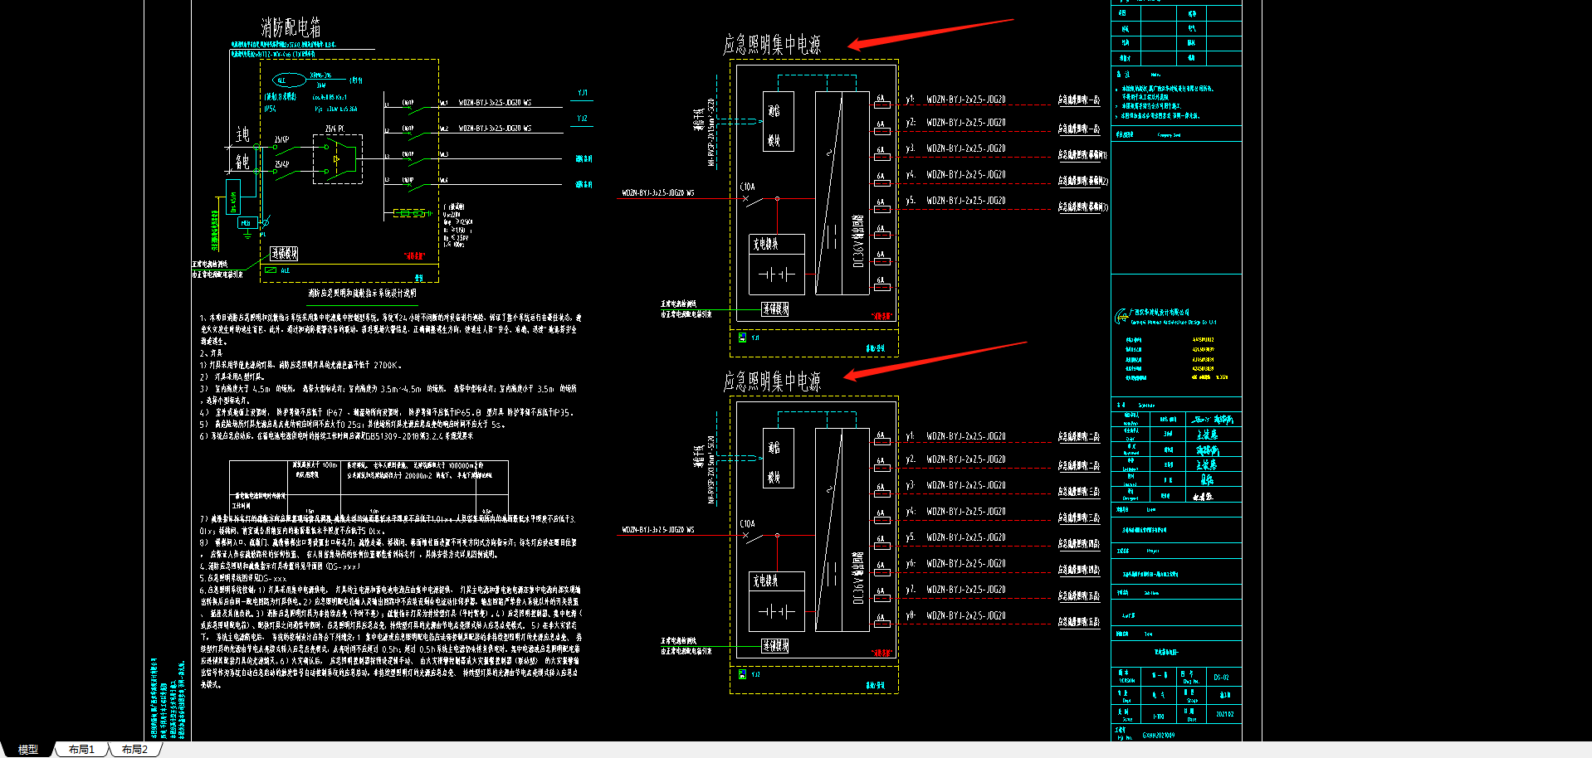Select note 5.应急照明系统图详见DS-xxx

point(243,579)
